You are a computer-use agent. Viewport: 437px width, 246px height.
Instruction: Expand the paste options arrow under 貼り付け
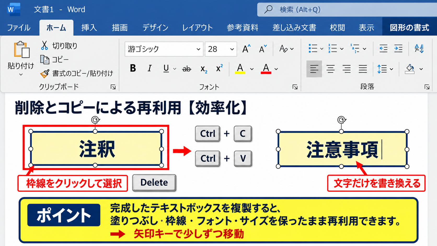tap(21, 75)
